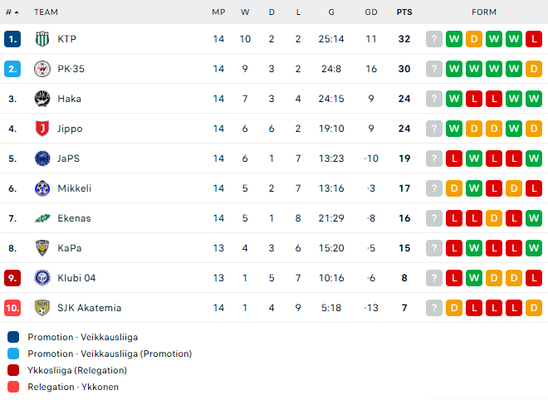Sort standings by the PTS column
548x400 pixels.
[x=404, y=12]
